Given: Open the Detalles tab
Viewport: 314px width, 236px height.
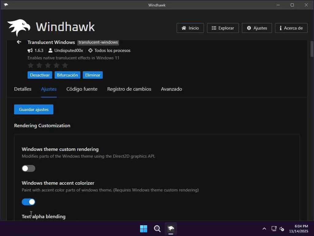Looking at the screenshot, I should point(23,89).
